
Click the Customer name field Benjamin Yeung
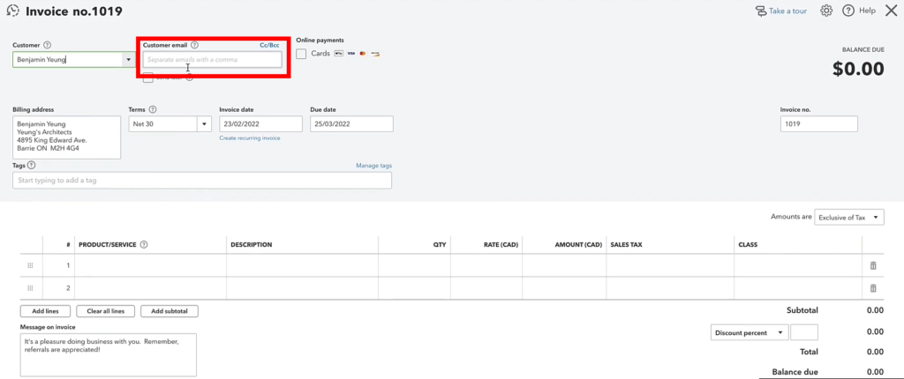[x=67, y=59]
